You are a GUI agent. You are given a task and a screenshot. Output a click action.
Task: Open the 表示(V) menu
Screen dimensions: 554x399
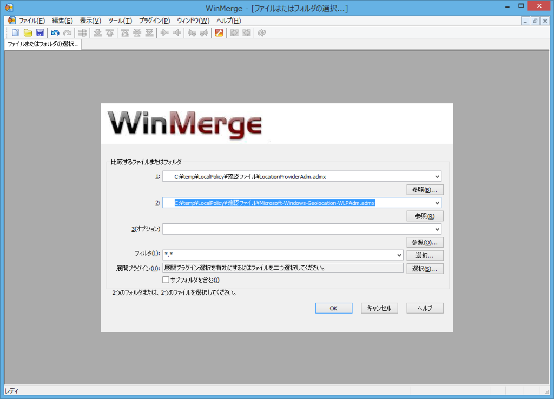90,21
